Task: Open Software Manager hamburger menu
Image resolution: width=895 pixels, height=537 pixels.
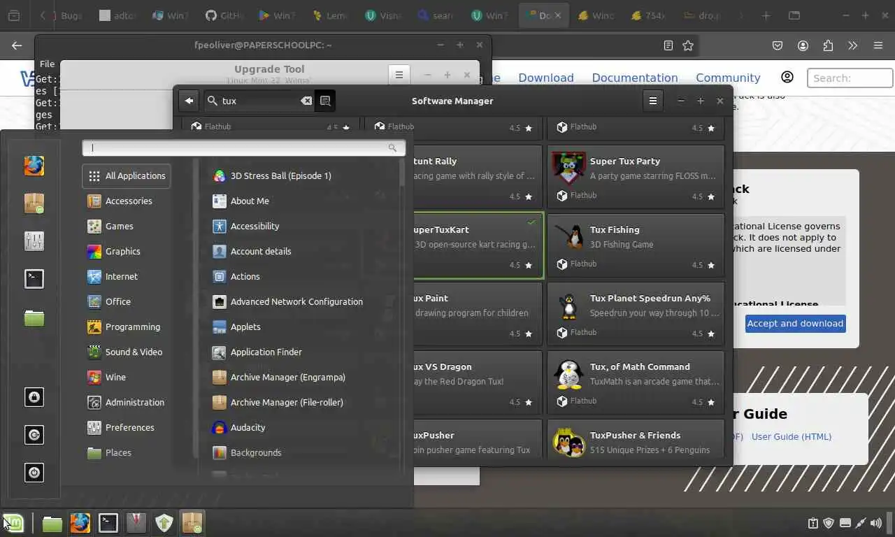Action: pos(652,101)
